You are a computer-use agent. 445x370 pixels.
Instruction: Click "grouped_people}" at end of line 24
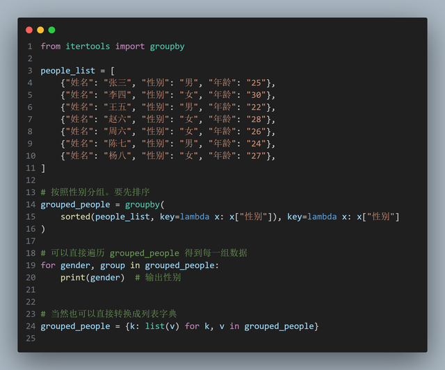click(x=282, y=326)
